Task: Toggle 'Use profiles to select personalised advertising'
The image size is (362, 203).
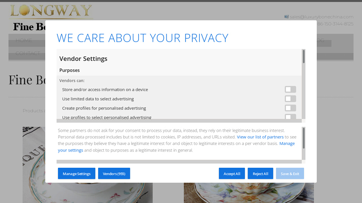Action: (x=290, y=117)
